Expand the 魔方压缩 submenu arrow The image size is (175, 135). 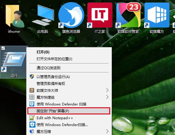[107, 131]
